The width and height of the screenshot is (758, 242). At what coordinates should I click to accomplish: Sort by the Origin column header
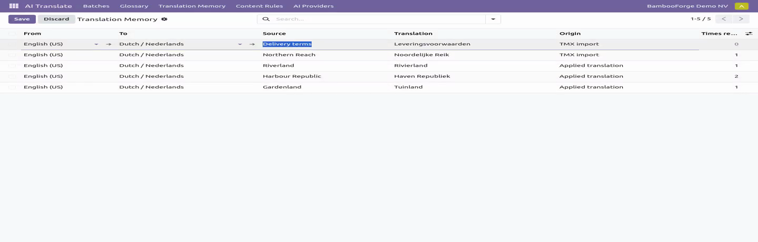tap(570, 34)
